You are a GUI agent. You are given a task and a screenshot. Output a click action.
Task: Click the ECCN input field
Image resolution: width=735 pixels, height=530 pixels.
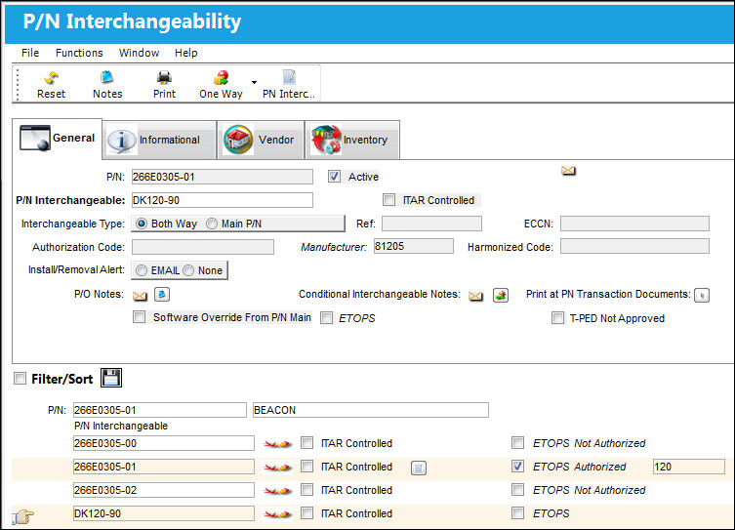pyautogui.click(x=634, y=224)
